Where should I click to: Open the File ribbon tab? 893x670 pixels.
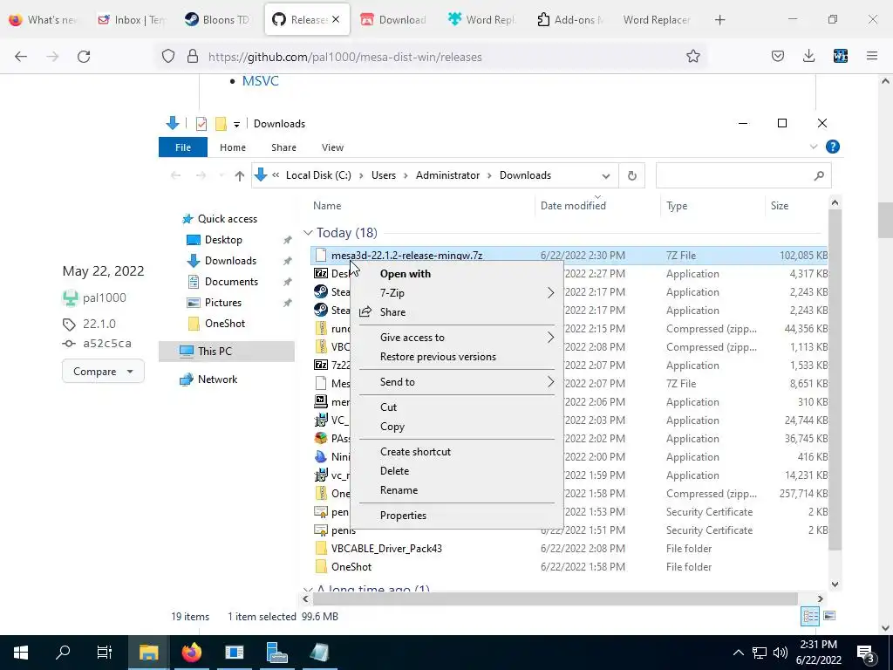click(x=183, y=147)
